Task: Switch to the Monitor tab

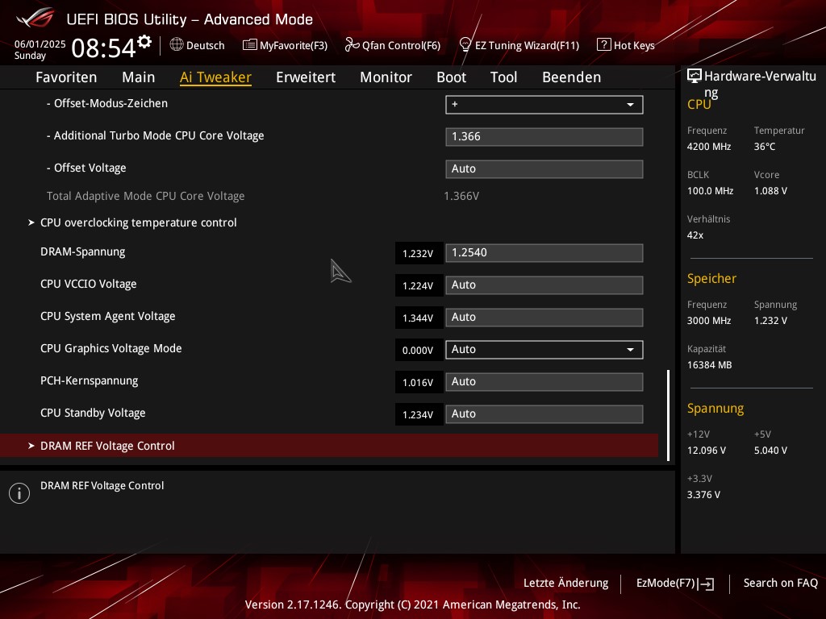Action: click(x=386, y=77)
